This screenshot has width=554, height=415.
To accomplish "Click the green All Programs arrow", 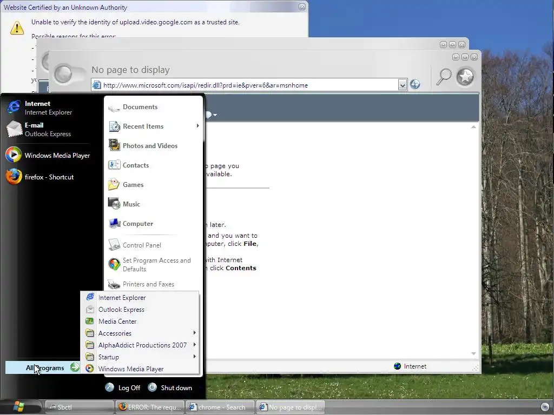I will [x=75, y=367].
